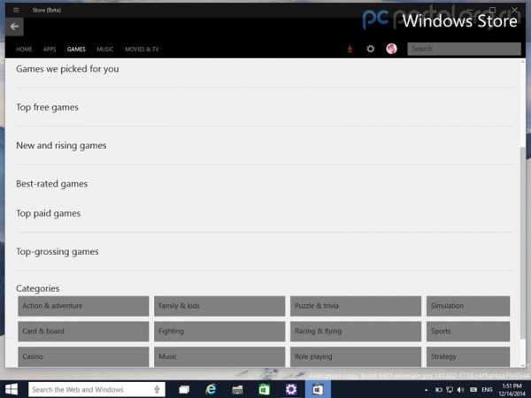Select Sports category
Image resolution: width=531 pixels, height=398 pixels.
[468, 332]
